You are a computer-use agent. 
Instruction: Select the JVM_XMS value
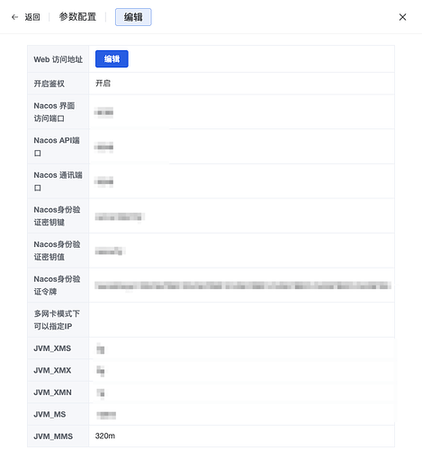tap(101, 349)
